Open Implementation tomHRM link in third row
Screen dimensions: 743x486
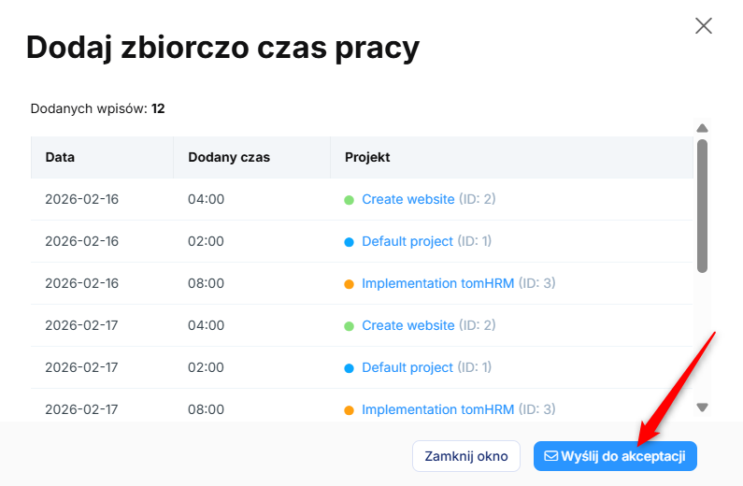[x=437, y=283]
